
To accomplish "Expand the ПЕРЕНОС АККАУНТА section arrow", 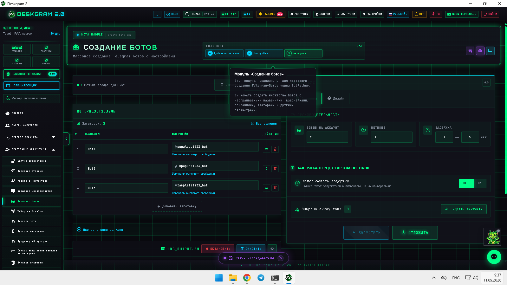I will (x=53, y=137).
